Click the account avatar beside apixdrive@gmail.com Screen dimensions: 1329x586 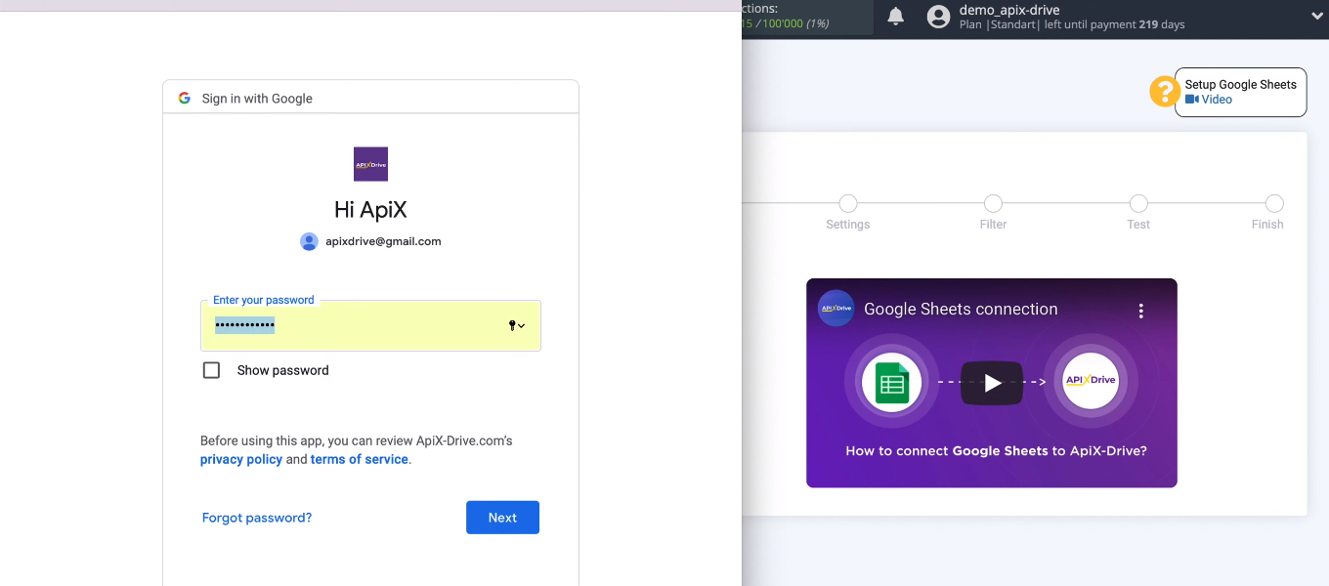pos(309,241)
